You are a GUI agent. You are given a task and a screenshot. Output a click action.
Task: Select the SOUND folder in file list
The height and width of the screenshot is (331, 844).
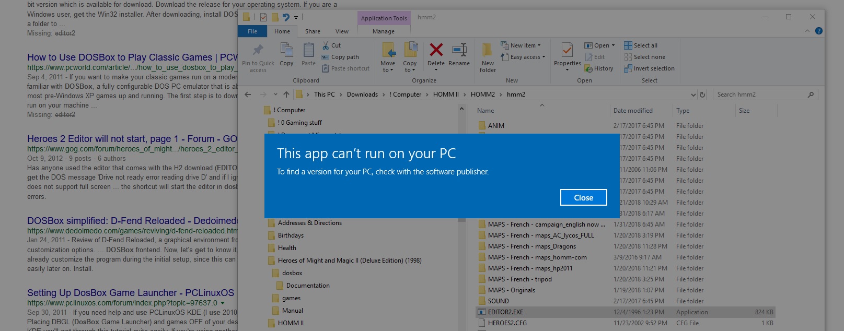[625, 301]
